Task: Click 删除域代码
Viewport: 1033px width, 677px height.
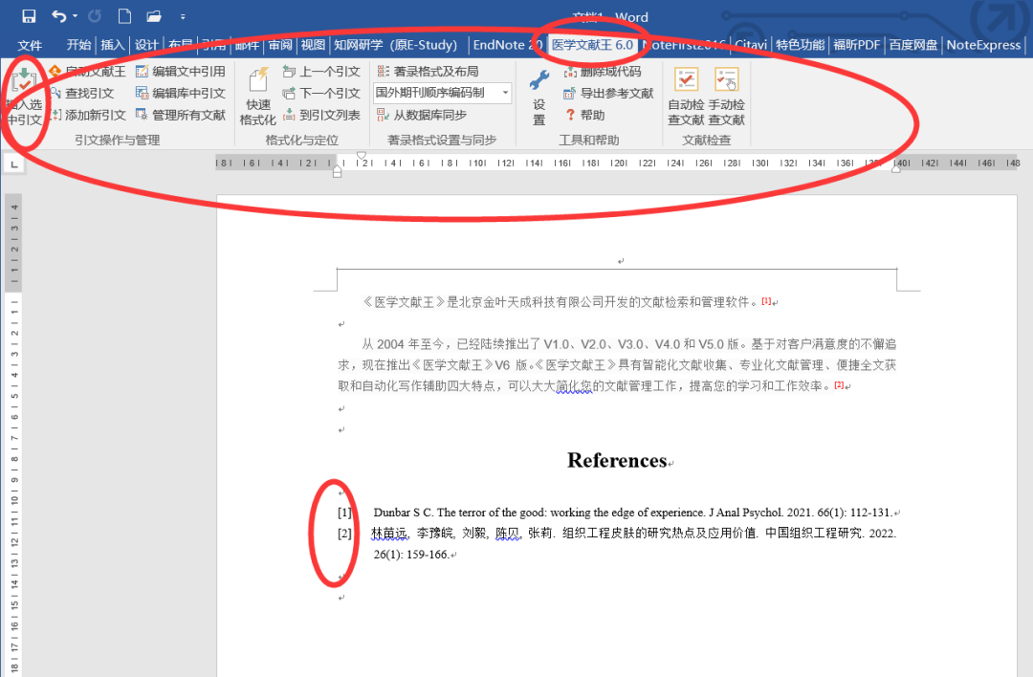Action: point(603,71)
